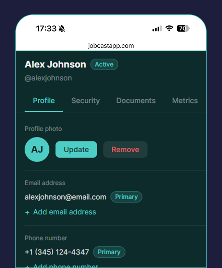Click the @alexjohnson username

pyautogui.click(x=48, y=78)
